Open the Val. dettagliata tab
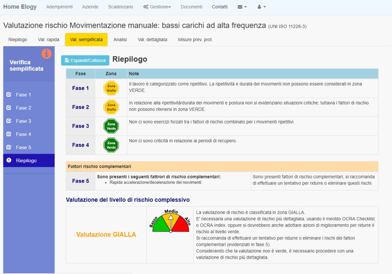The width and height of the screenshot is (392, 274). pos(152,40)
